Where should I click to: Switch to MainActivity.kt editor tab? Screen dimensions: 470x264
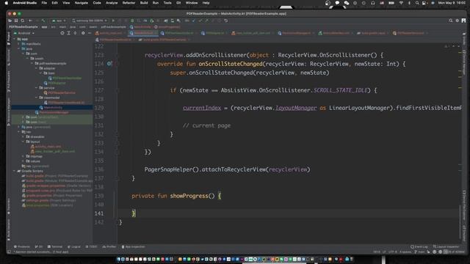(144, 33)
